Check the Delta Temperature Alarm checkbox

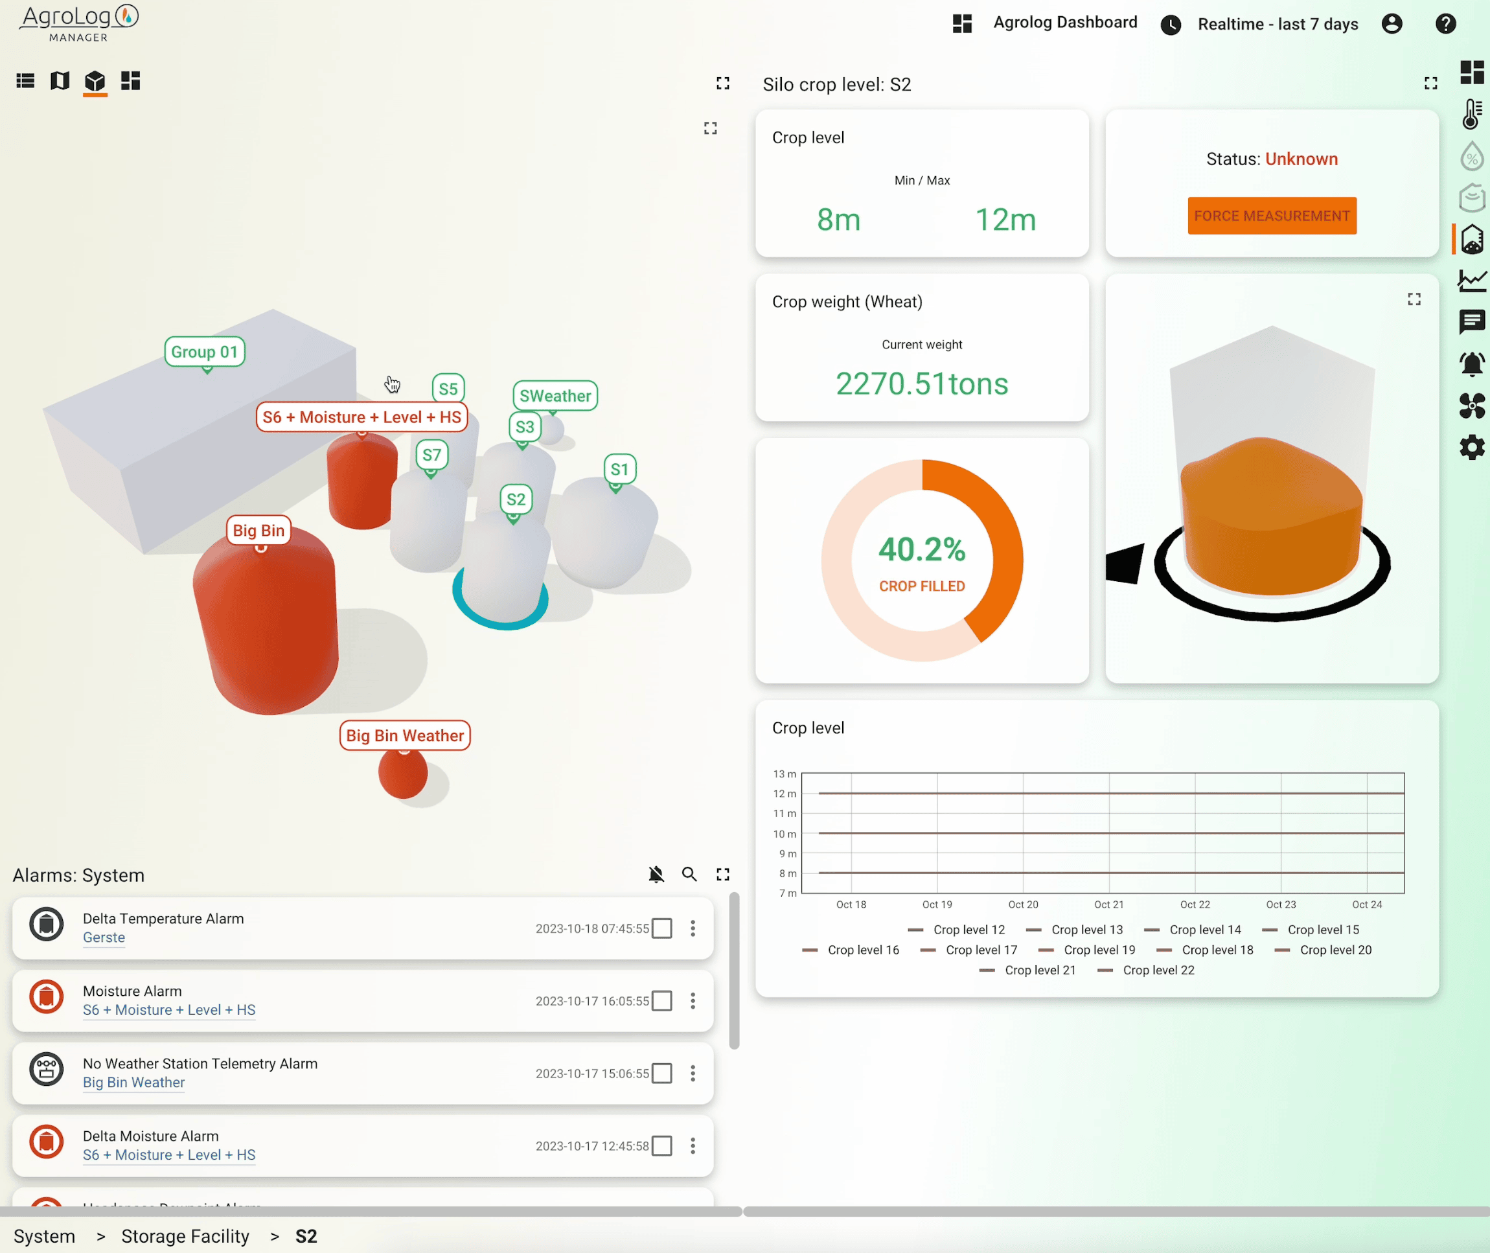point(662,928)
